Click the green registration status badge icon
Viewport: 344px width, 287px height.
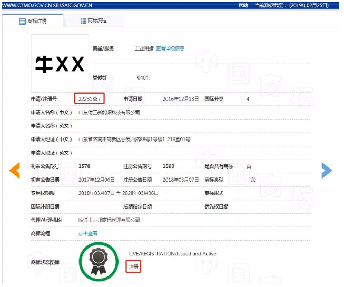pyautogui.click(x=99, y=262)
